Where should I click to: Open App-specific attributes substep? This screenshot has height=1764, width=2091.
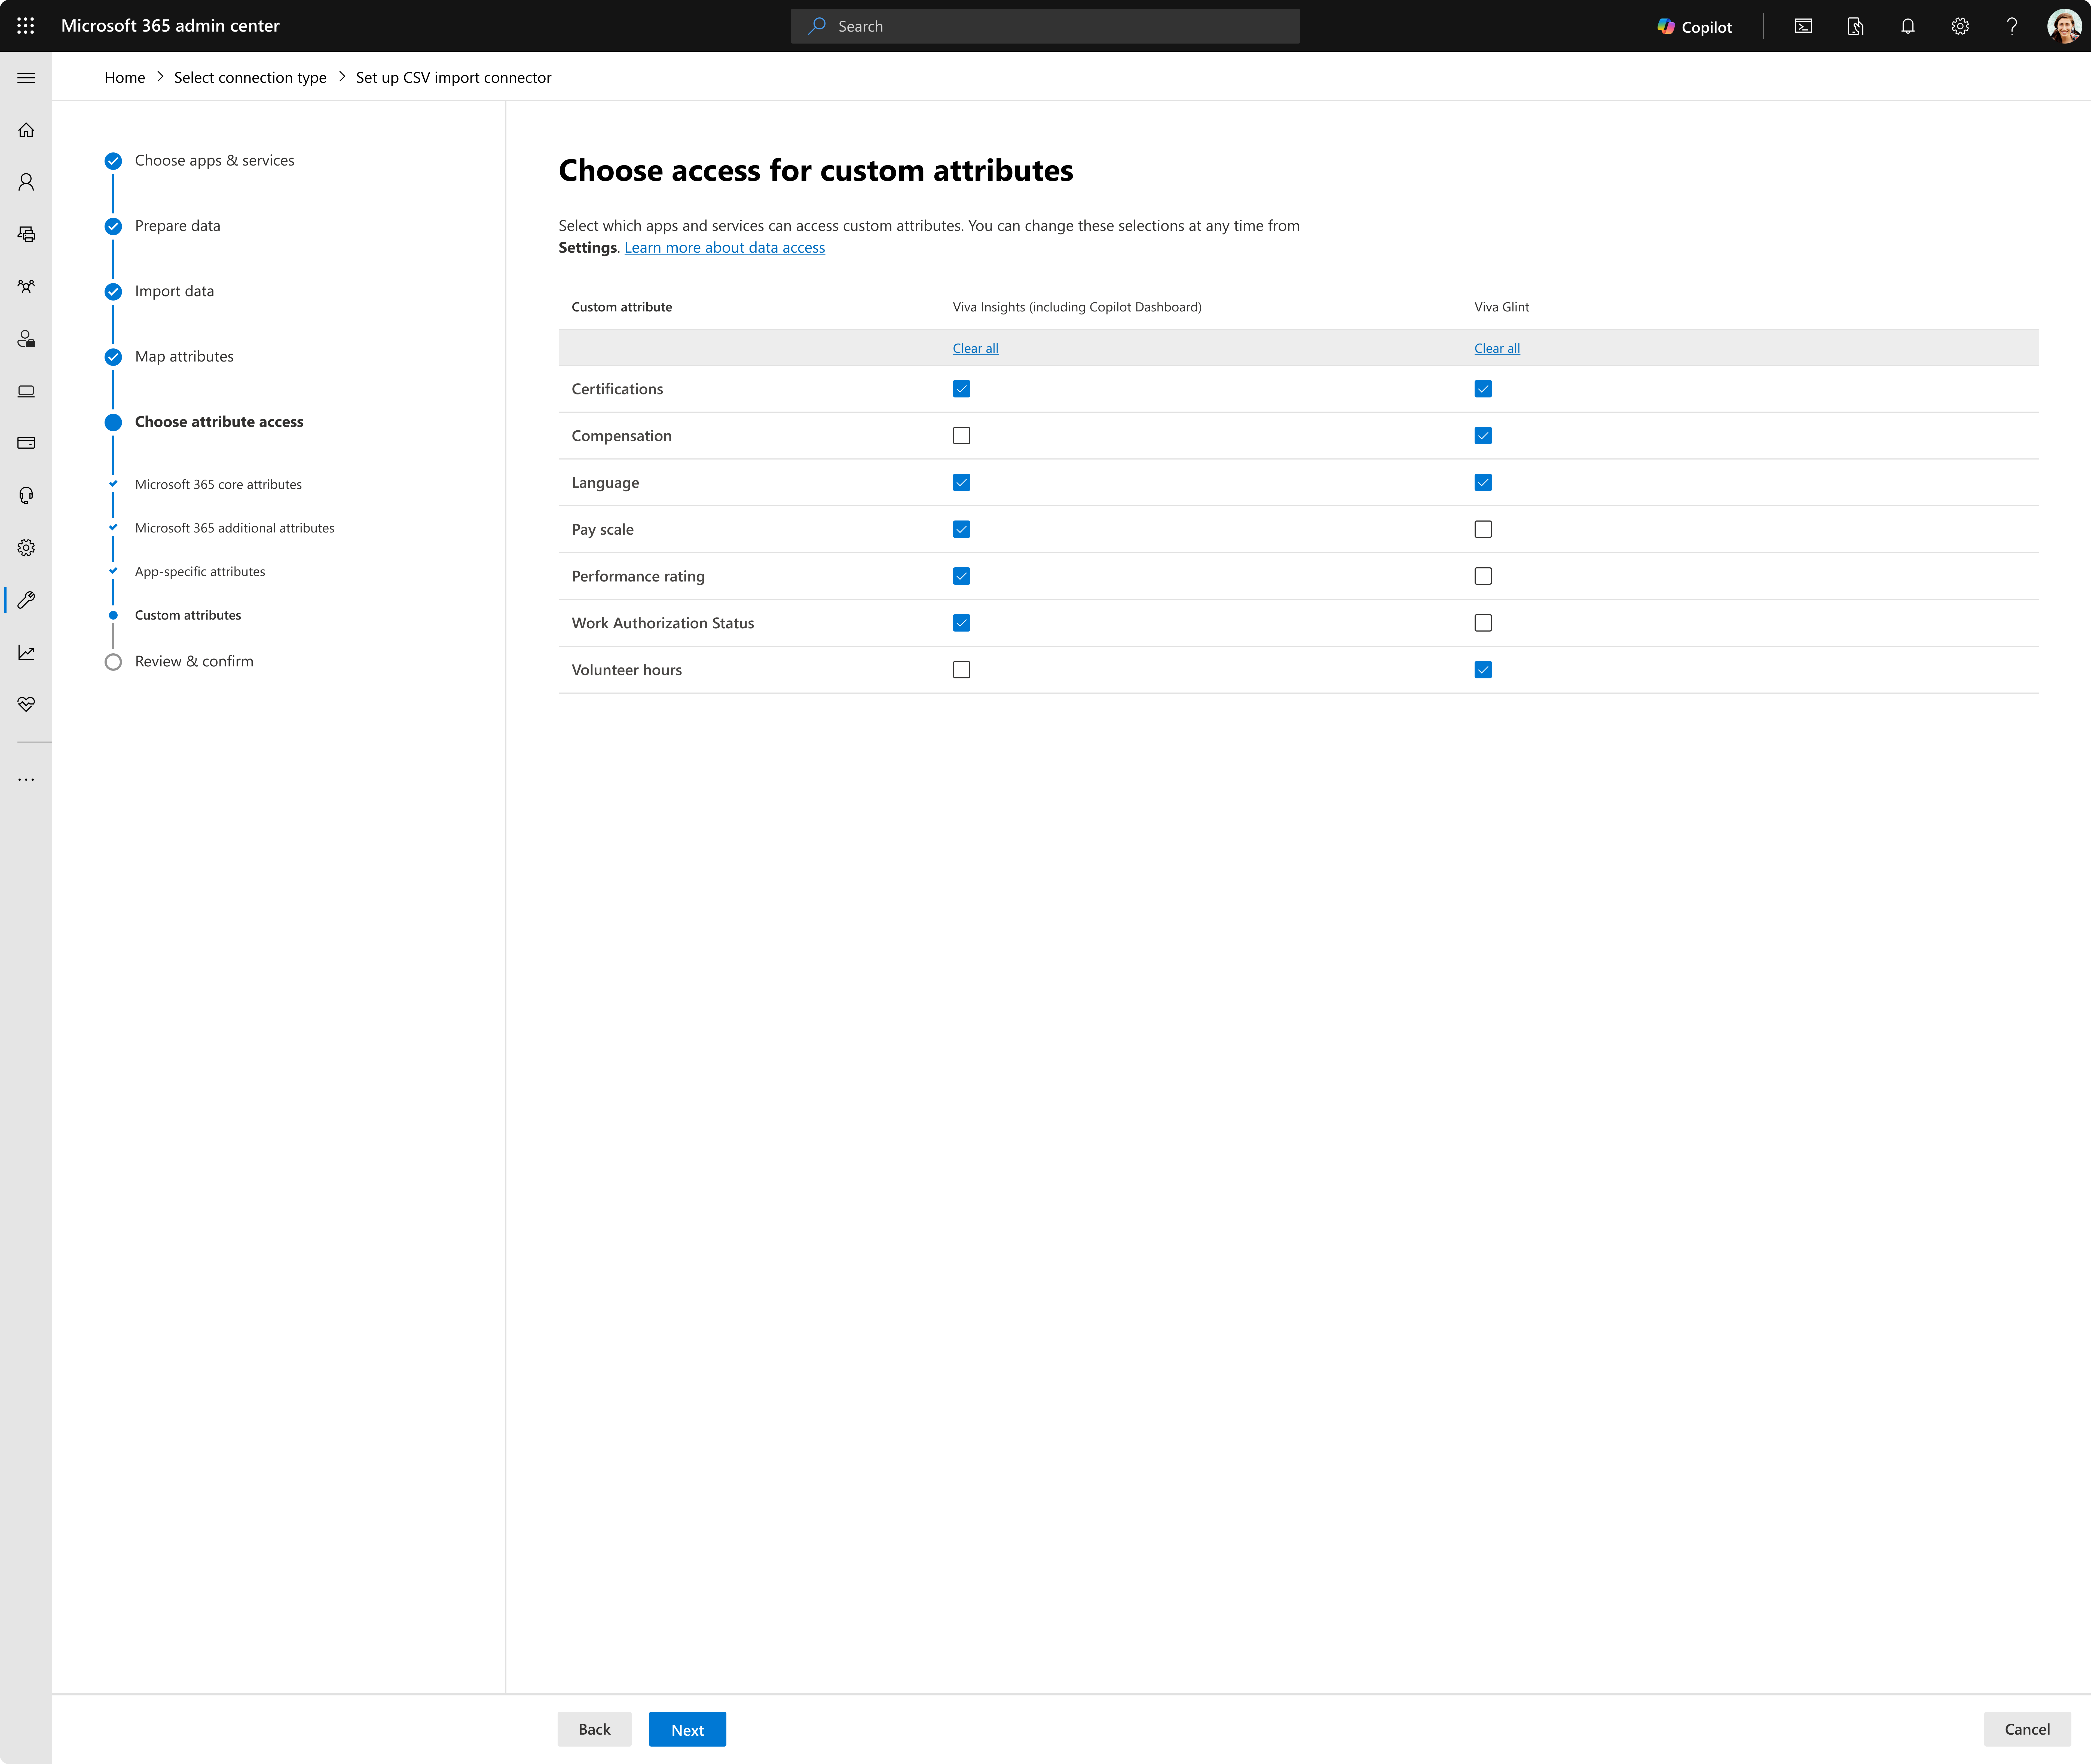(200, 572)
